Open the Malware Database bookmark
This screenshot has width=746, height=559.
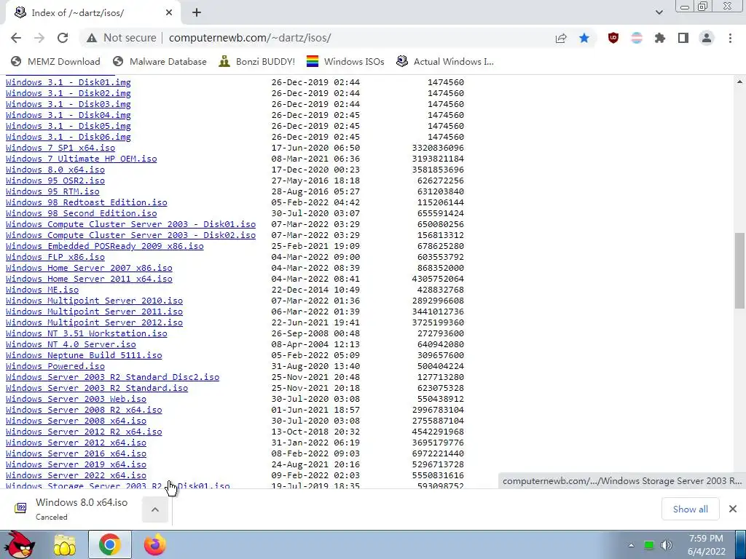160,61
